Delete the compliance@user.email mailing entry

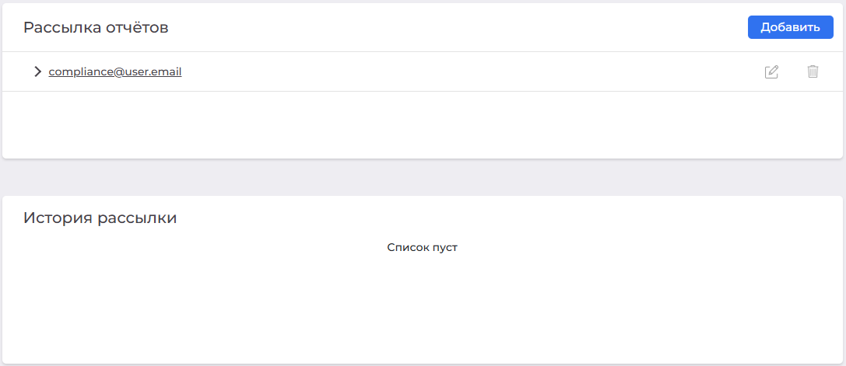(x=813, y=71)
